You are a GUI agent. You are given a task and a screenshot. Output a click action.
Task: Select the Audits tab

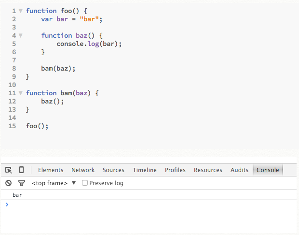coord(239,170)
